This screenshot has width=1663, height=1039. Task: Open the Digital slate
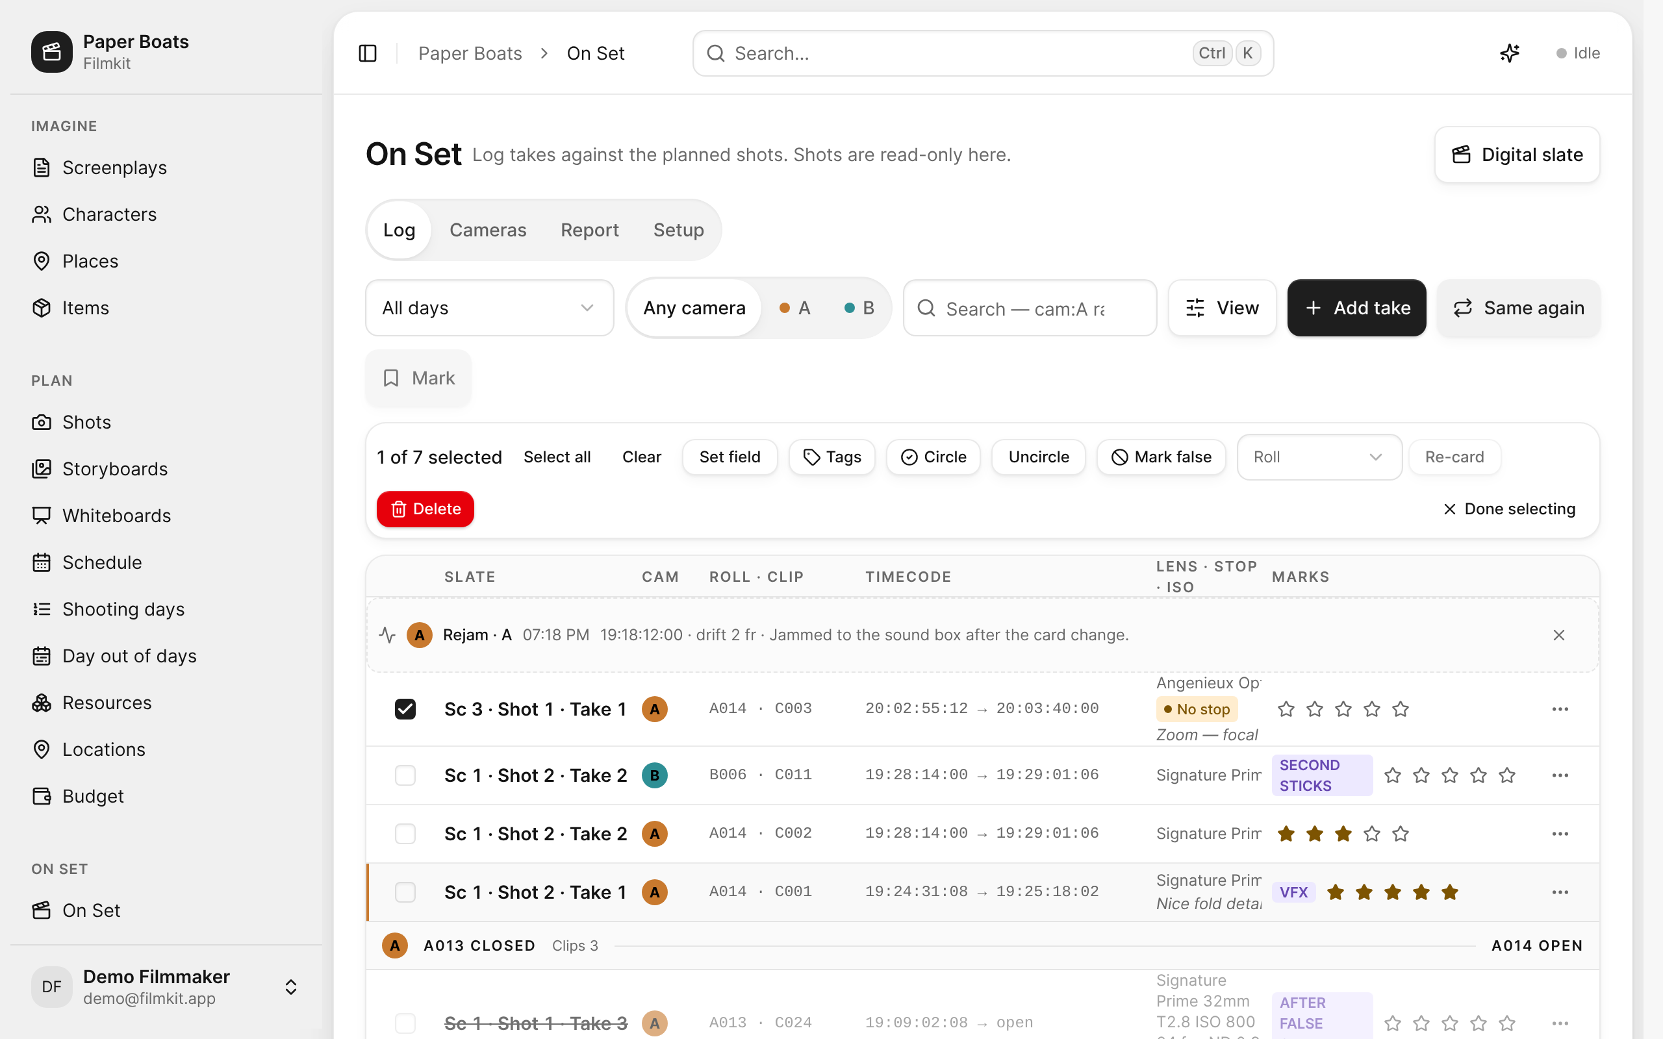[1517, 155]
